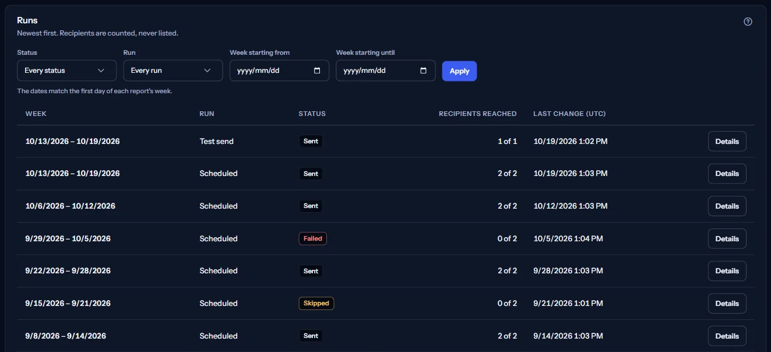This screenshot has width=771, height=352.
Task: Open the help icon in the Runs panel
Action: (x=748, y=22)
